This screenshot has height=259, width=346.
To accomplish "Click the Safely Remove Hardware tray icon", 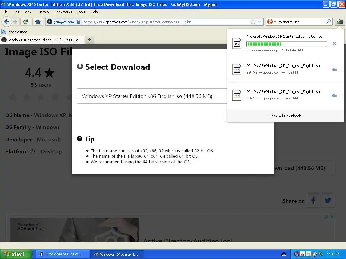I will click(321, 254).
